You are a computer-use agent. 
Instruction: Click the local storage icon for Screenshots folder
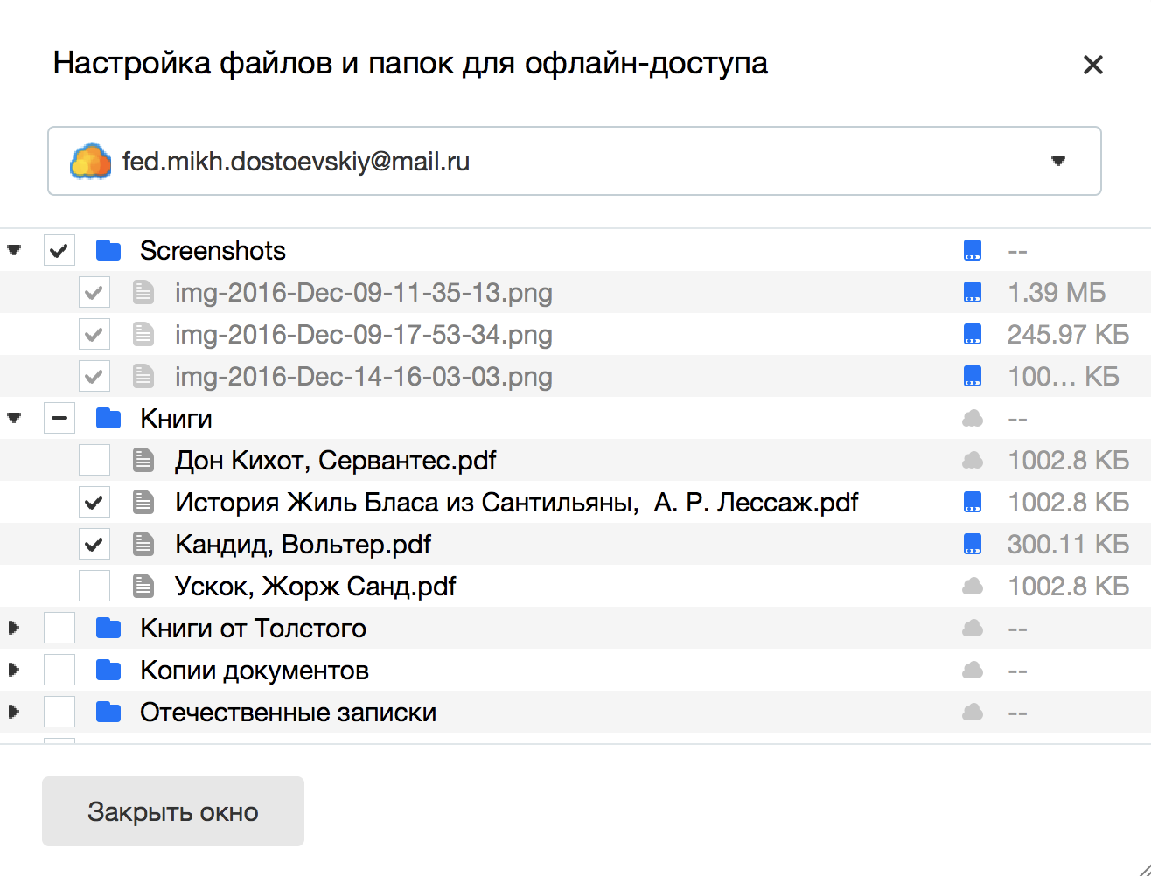pyautogui.click(x=972, y=251)
